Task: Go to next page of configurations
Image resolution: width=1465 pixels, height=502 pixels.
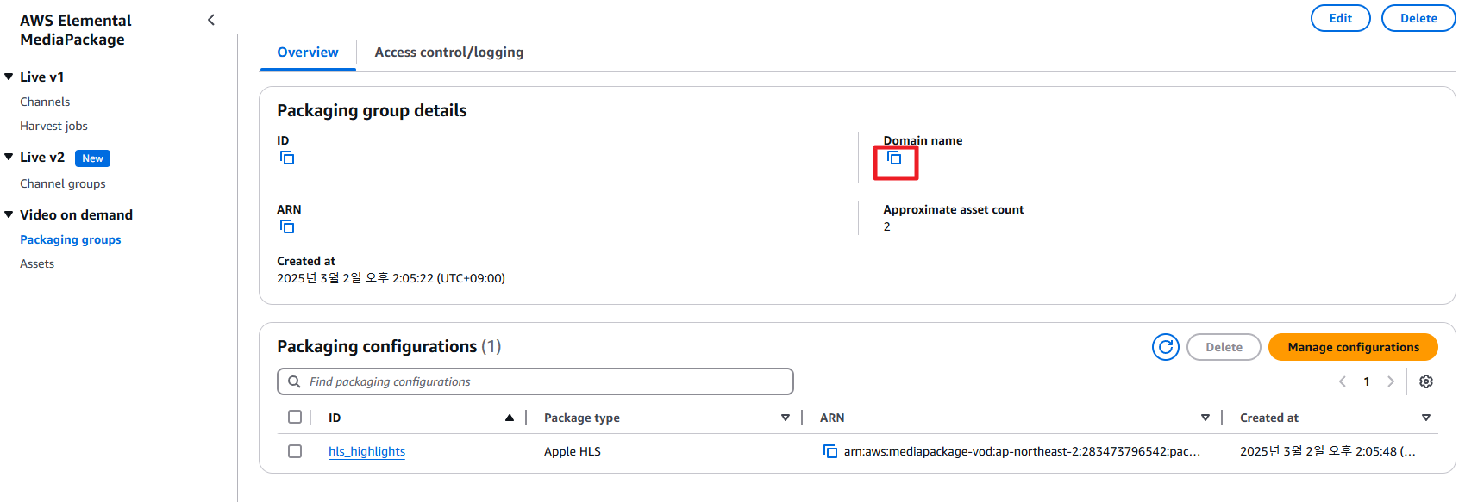Action: point(1391,381)
